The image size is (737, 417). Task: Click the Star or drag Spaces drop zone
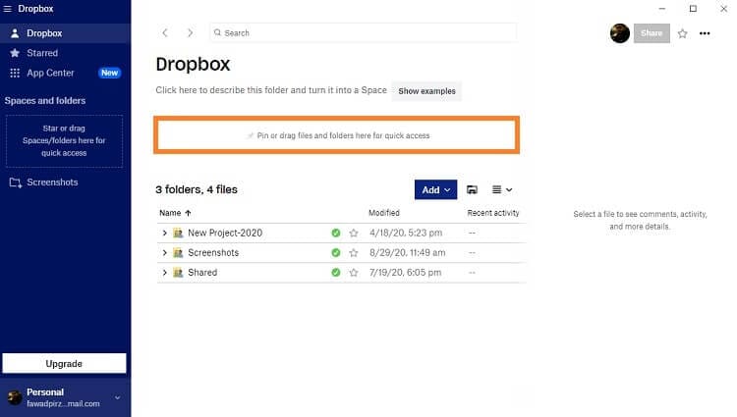coord(64,140)
